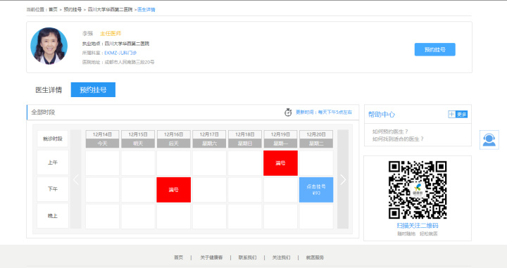Open the footer 联系我们 link
This screenshot has height=268, width=507.
coord(247,257)
